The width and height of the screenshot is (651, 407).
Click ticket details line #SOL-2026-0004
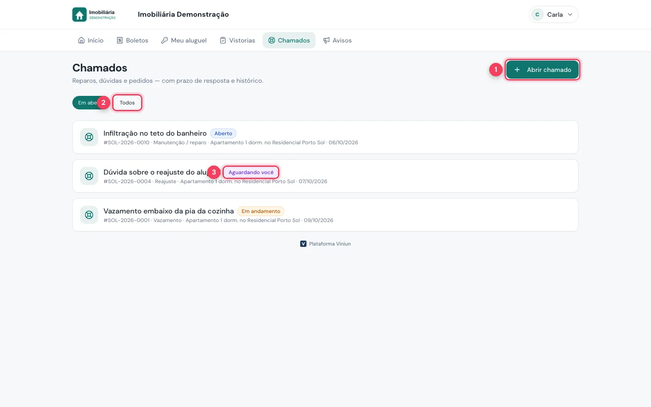click(215, 181)
